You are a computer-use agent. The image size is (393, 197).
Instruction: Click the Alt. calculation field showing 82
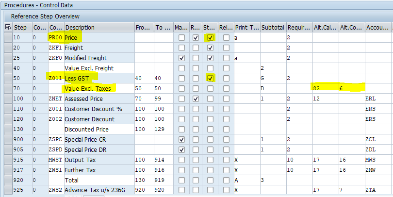325,88
